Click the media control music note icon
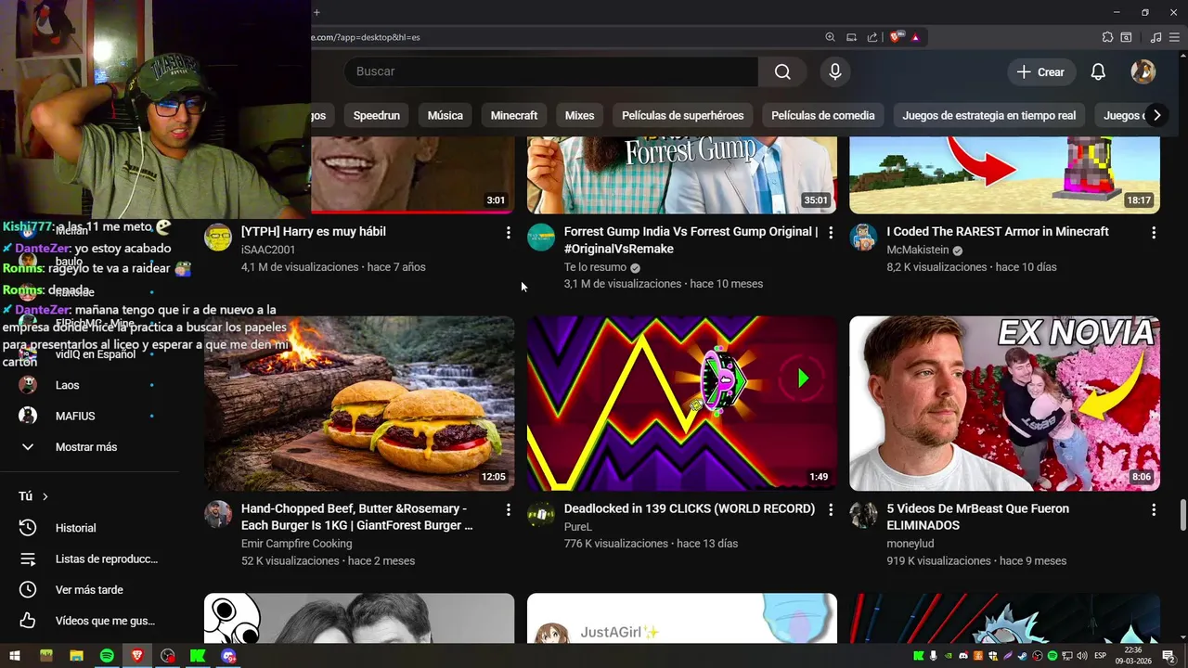1188x668 pixels. (1156, 37)
